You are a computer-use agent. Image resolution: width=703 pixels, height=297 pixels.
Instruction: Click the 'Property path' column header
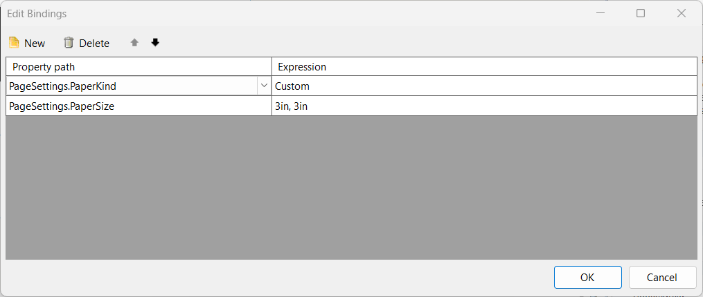(139, 67)
